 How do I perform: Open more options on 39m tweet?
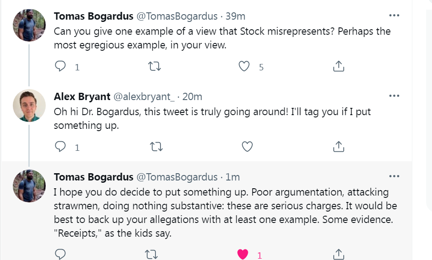pyautogui.click(x=394, y=16)
